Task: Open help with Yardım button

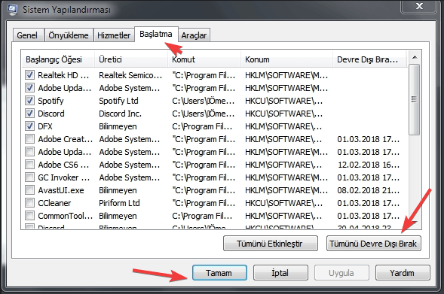Action: point(403,273)
